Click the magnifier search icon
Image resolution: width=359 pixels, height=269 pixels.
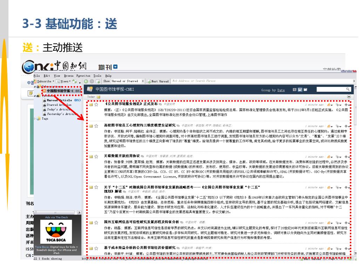point(348,89)
